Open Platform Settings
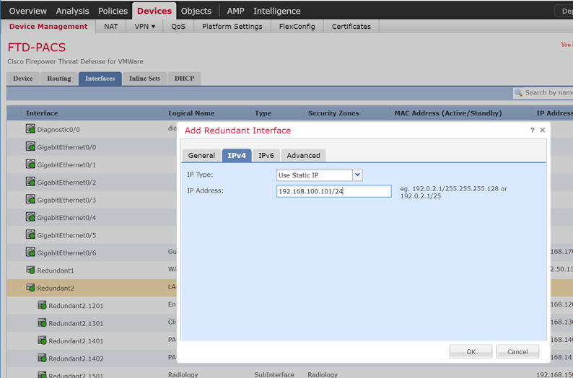This screenshot has width=573, height=378. (x=232, y=26)
